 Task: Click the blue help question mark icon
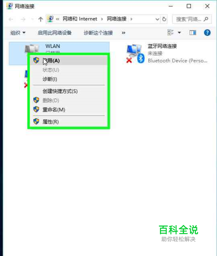tap(207, 33)
